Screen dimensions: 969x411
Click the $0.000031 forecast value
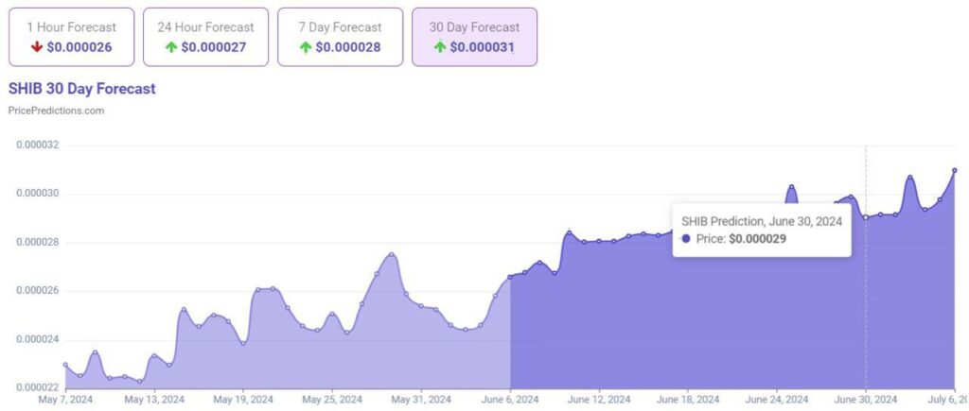coord(482,47)
